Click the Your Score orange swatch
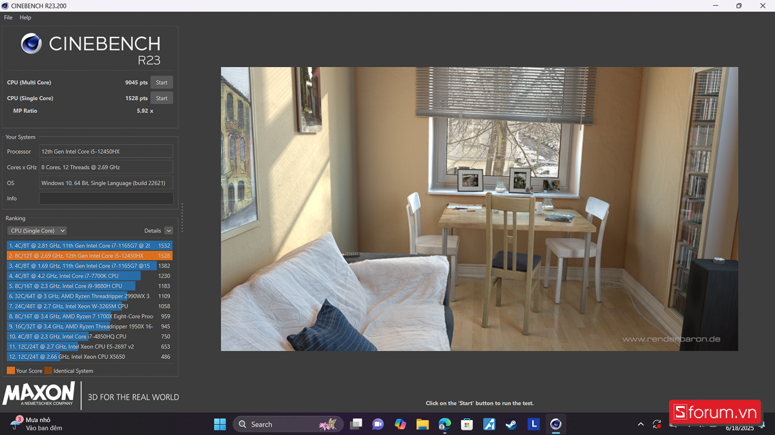The width and height of the screenshot is (775, 435). pos(11,370)
